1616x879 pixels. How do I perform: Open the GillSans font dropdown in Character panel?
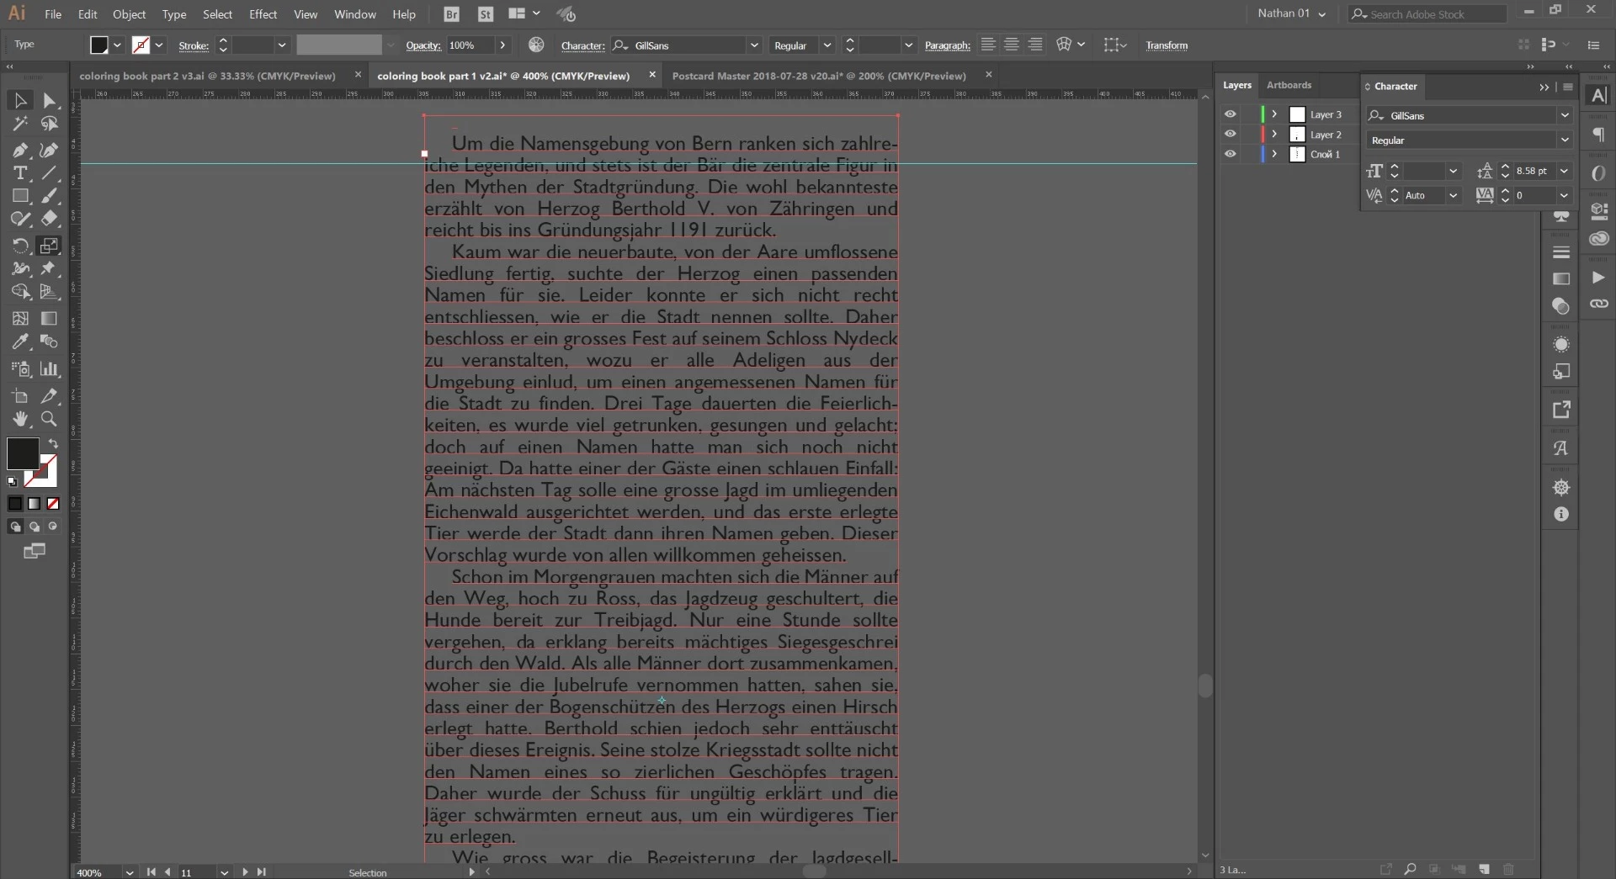click(1564, 115)
